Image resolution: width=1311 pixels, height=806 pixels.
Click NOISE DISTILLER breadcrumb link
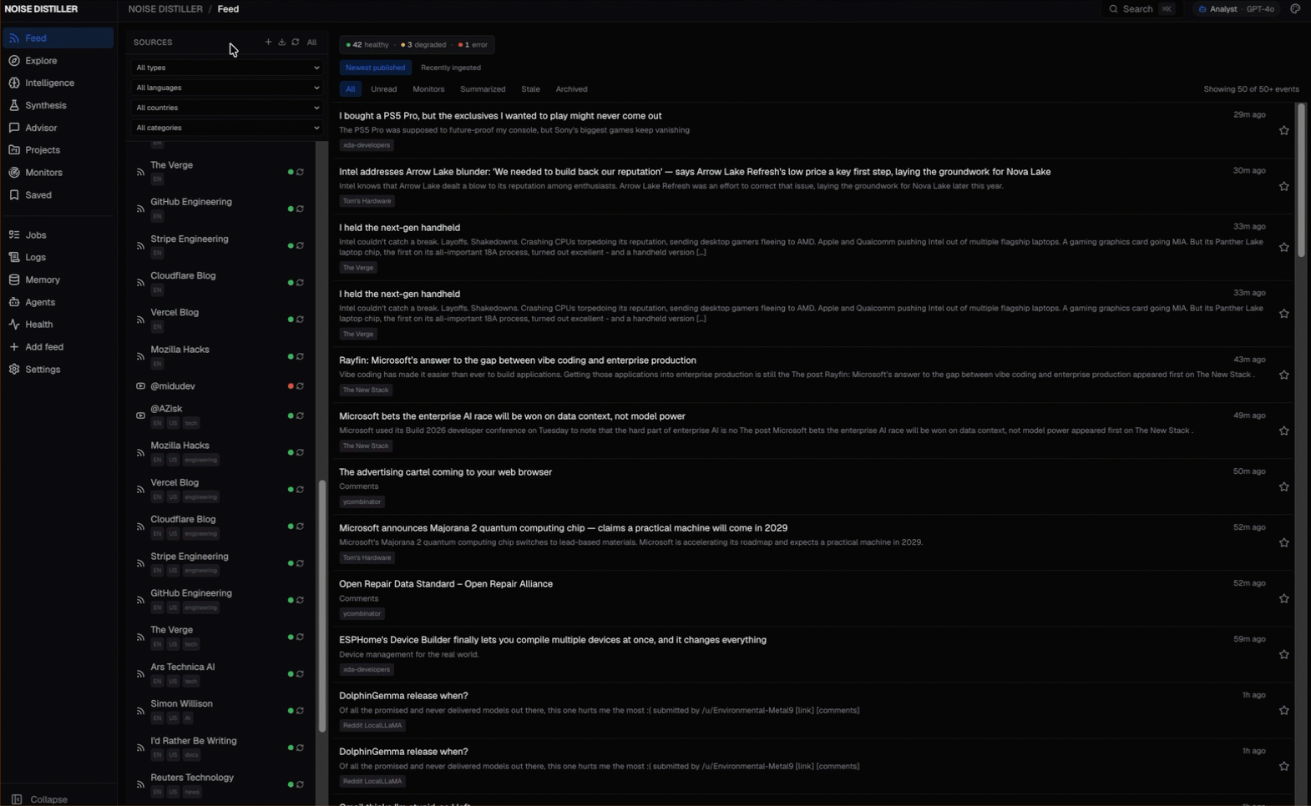[x=165, y=9]
